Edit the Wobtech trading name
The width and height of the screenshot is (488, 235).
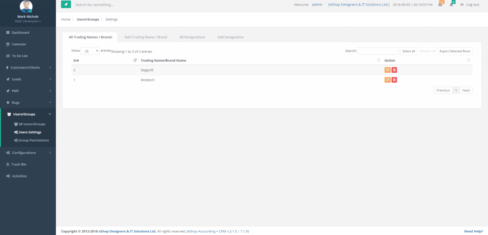(387, 80)
